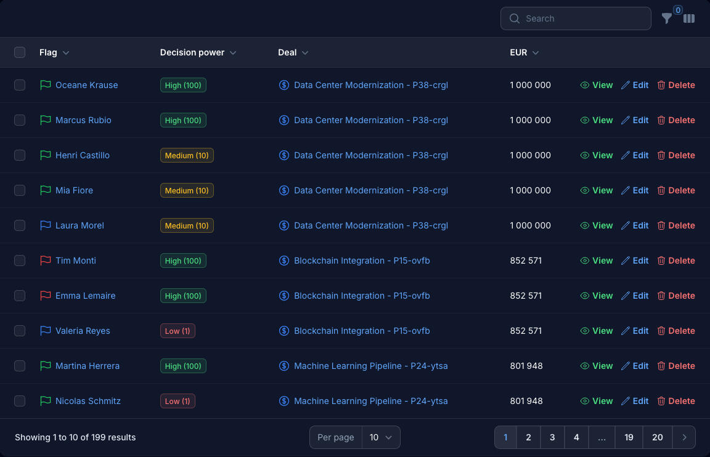Select page 1 in pagination
The width and height of the screenshot is (710, 457).
pyautogui.click(x=505, y=437)
